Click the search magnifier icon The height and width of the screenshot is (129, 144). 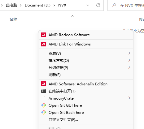[x=114, y=5]
